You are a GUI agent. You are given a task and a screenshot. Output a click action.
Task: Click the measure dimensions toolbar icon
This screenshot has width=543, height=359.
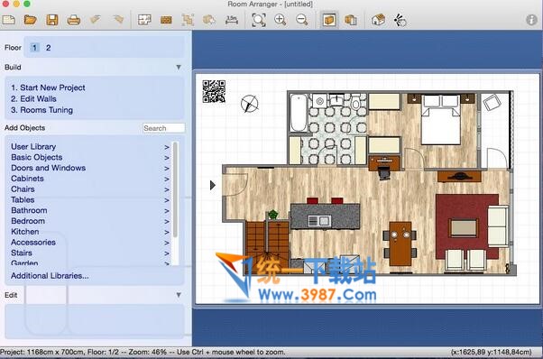(x=231, y=20)
